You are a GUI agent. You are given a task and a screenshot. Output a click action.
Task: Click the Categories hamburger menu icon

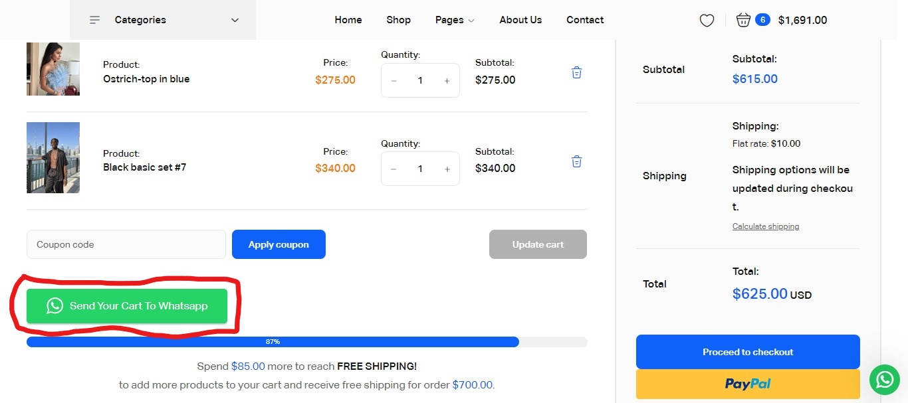[x=95, y=20]
